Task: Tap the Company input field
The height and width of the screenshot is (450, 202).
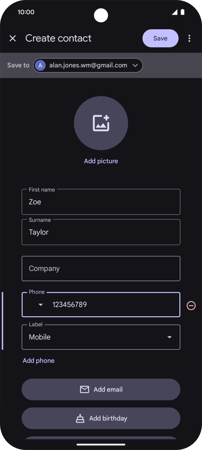Action: tap(101, 269)
